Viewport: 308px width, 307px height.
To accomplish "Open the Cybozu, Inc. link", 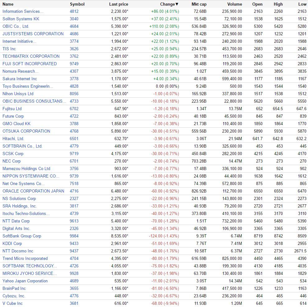I will pyautogui.click(x=14, y=296).
